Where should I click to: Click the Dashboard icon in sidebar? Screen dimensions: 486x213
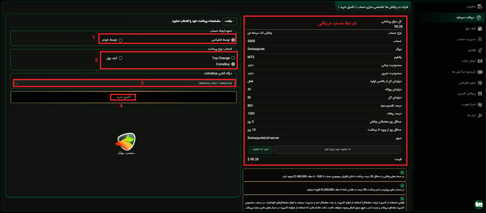(480, 7)
